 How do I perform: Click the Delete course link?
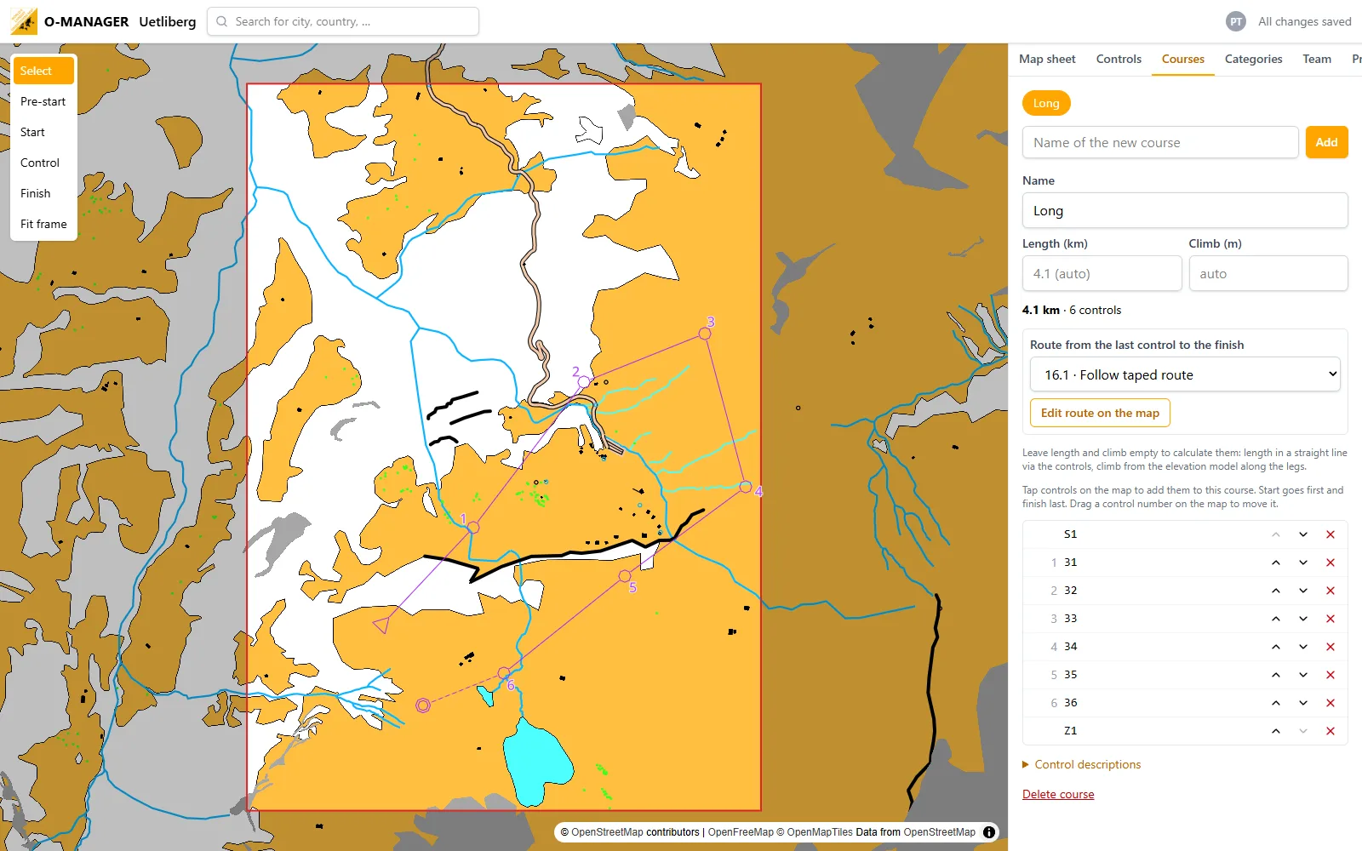coord(1058,794)
